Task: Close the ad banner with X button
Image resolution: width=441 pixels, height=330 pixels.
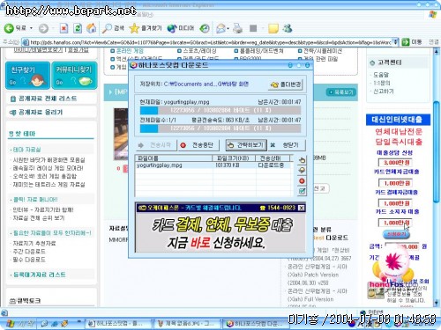Action: coord(301,208)
